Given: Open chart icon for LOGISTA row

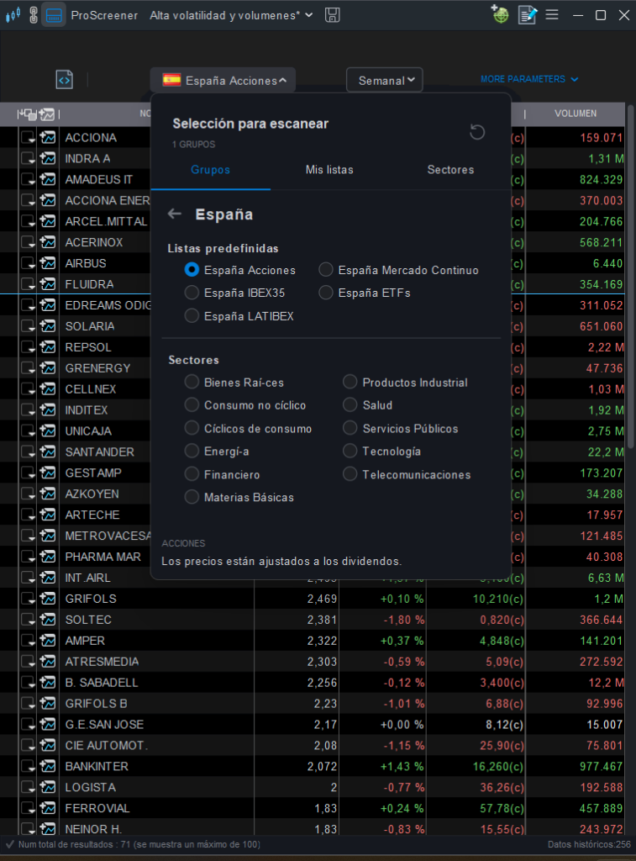Looking at the screenshot, I should tap(48, 787).
